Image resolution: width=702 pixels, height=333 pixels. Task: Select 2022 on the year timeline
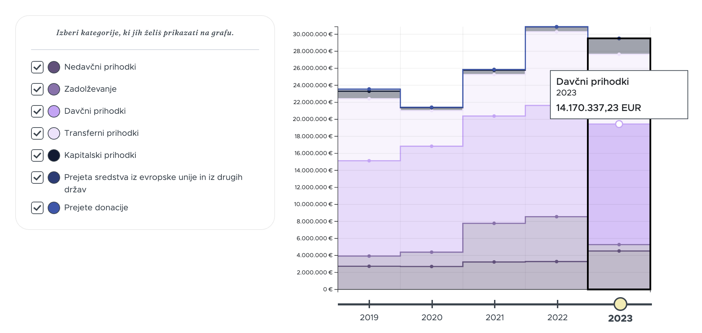pyautogui.click(x=557, y=317)
